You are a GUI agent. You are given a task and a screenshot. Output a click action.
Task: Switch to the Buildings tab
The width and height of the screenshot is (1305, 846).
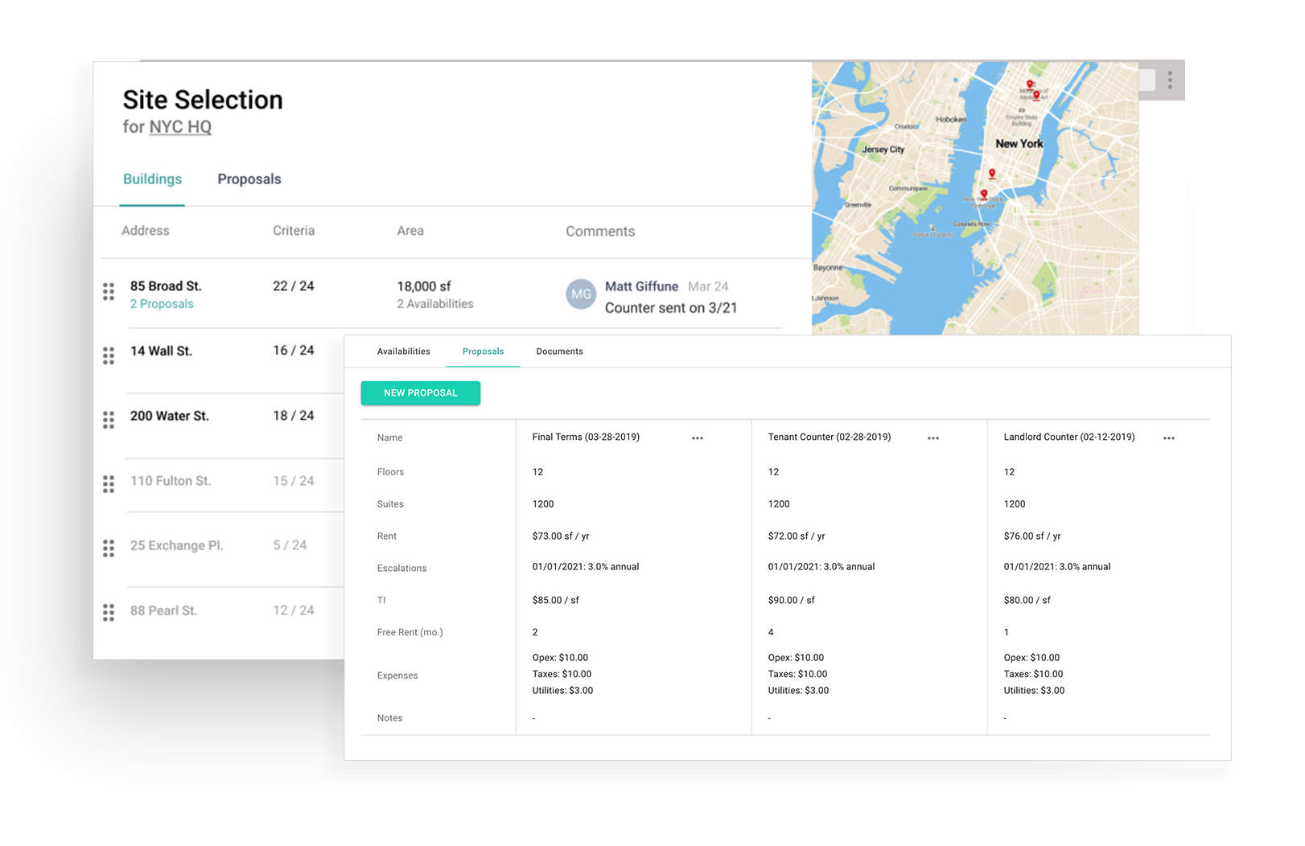pos(152,179)
